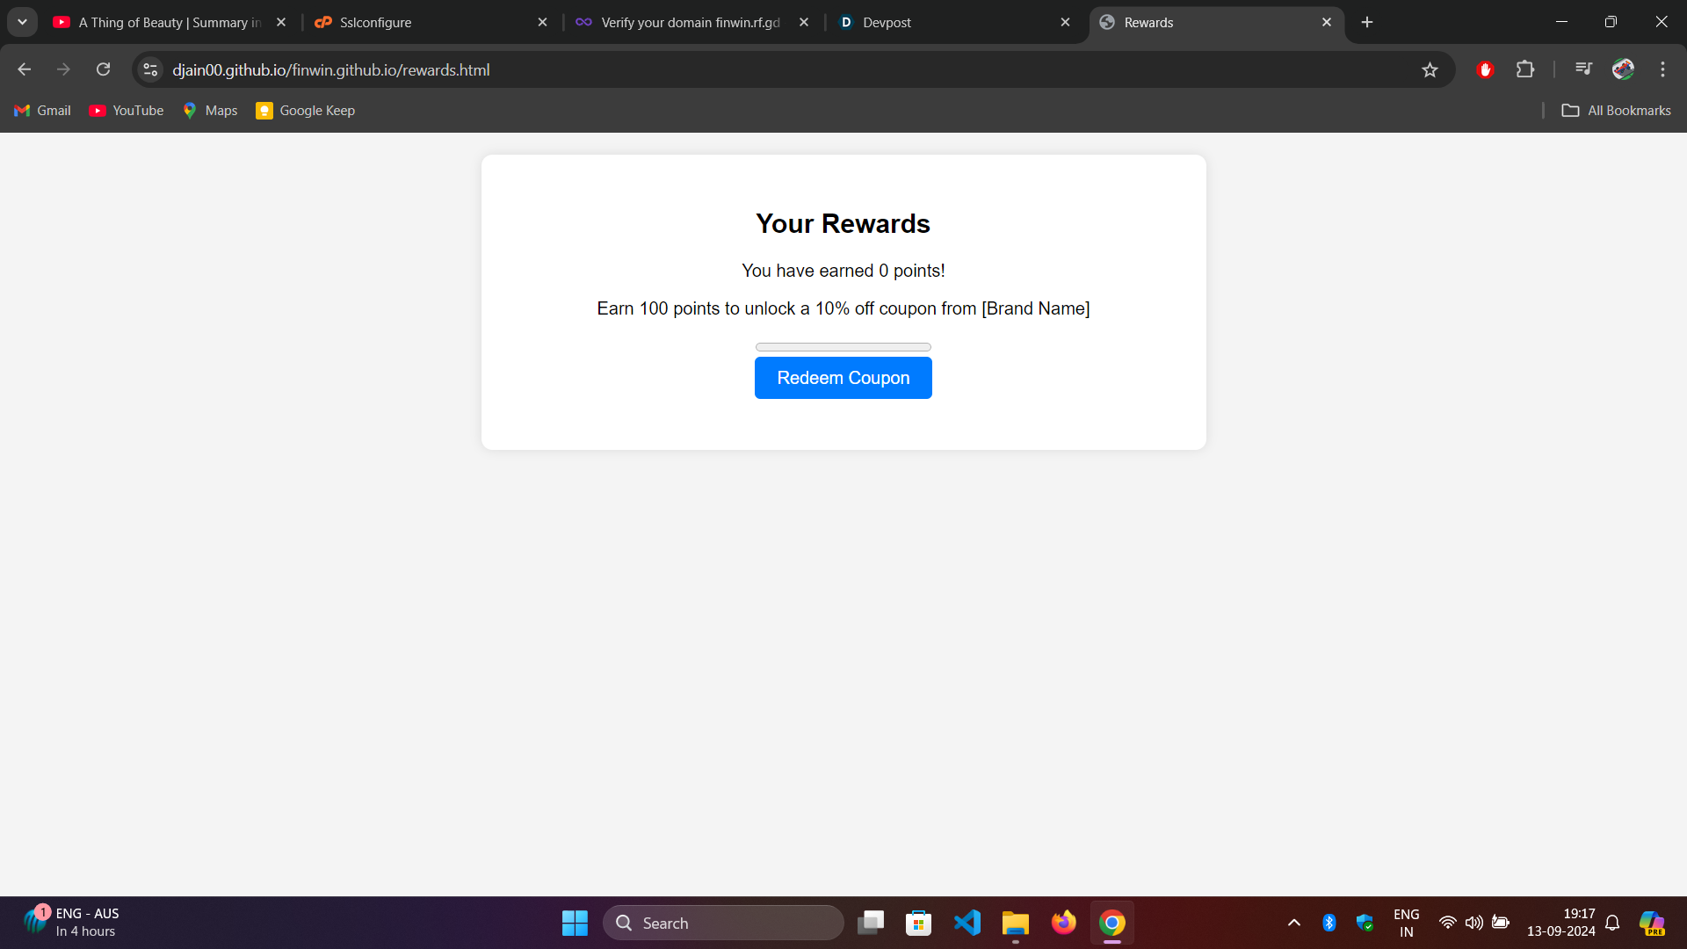1687x949 pixels.
Task: Expand the tab search dropdown
Action: pyautogui.click(x=22, y=22)
